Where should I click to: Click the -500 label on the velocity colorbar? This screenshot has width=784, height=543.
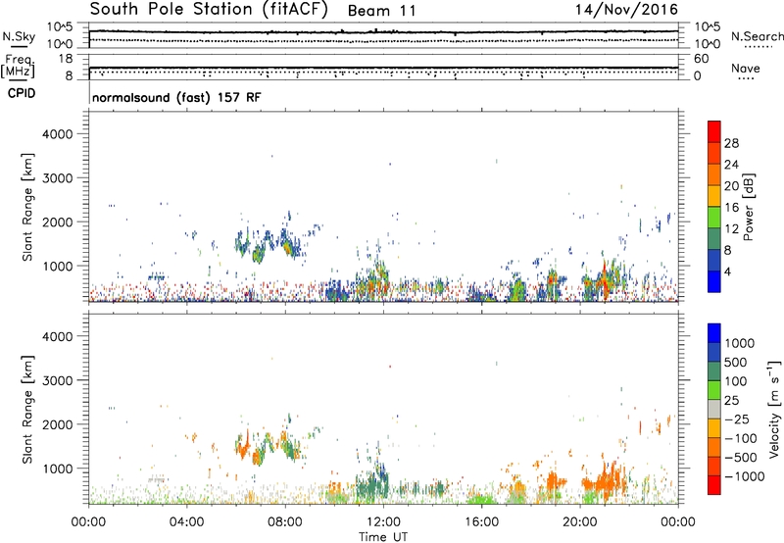tap(741, 458)
